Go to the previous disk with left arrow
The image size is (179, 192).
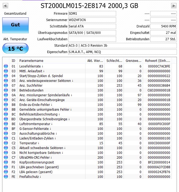tap(5, 6)
